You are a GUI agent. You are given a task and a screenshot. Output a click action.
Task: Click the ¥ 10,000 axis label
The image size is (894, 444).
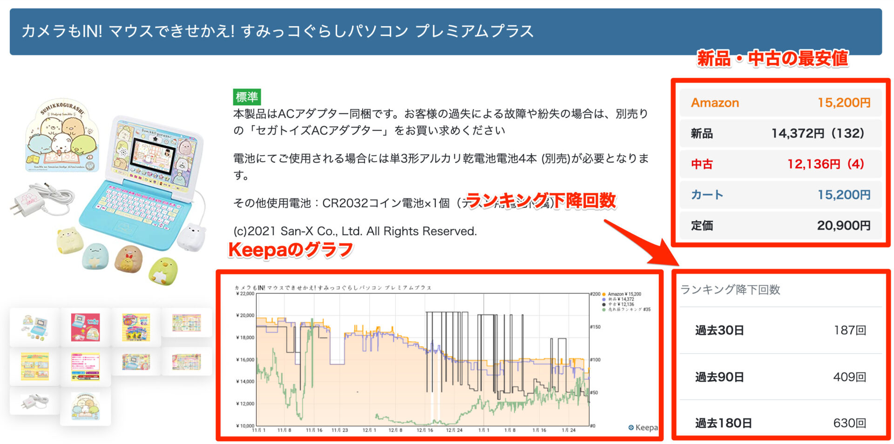245,425
